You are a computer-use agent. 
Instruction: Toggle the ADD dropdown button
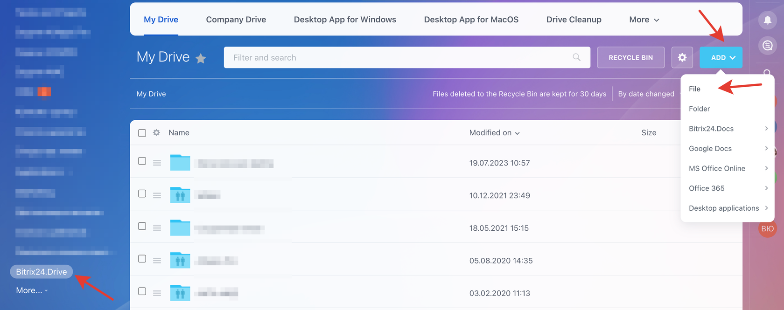point(721,57)
